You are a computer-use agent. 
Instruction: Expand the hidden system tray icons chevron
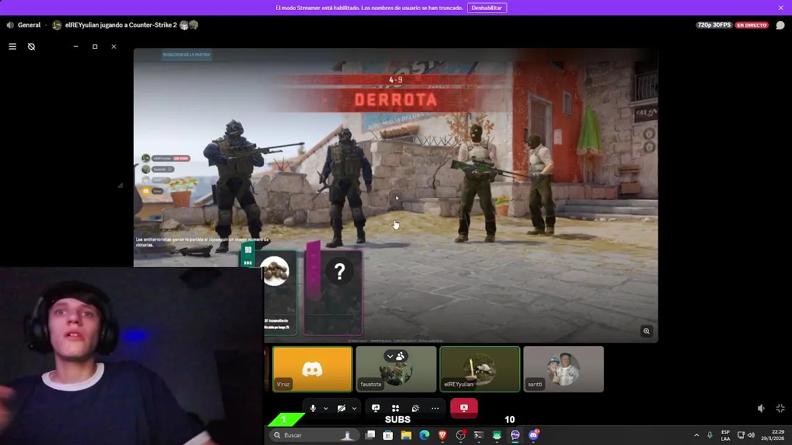[x=696, y=435]
